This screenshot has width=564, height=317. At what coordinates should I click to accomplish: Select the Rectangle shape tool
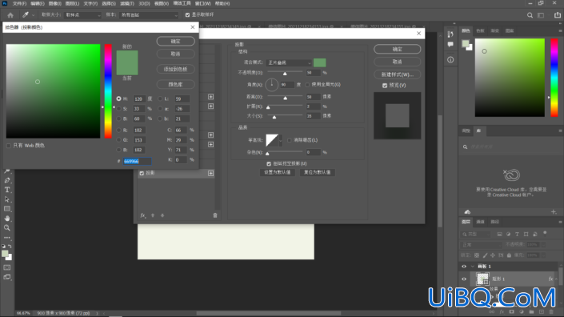click(x=7, y=209)
